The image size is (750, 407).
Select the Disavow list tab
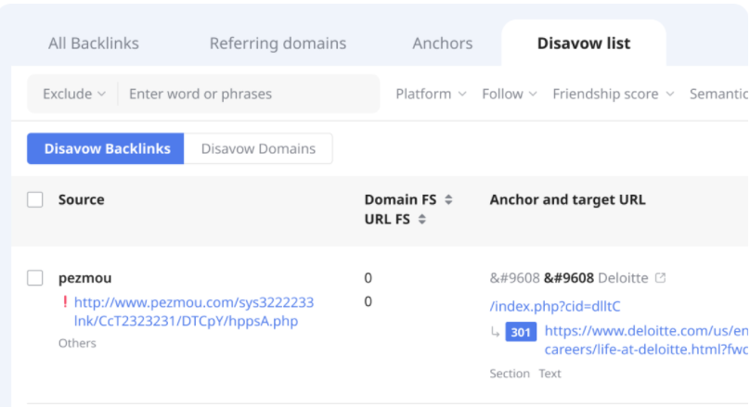point(583,44)
